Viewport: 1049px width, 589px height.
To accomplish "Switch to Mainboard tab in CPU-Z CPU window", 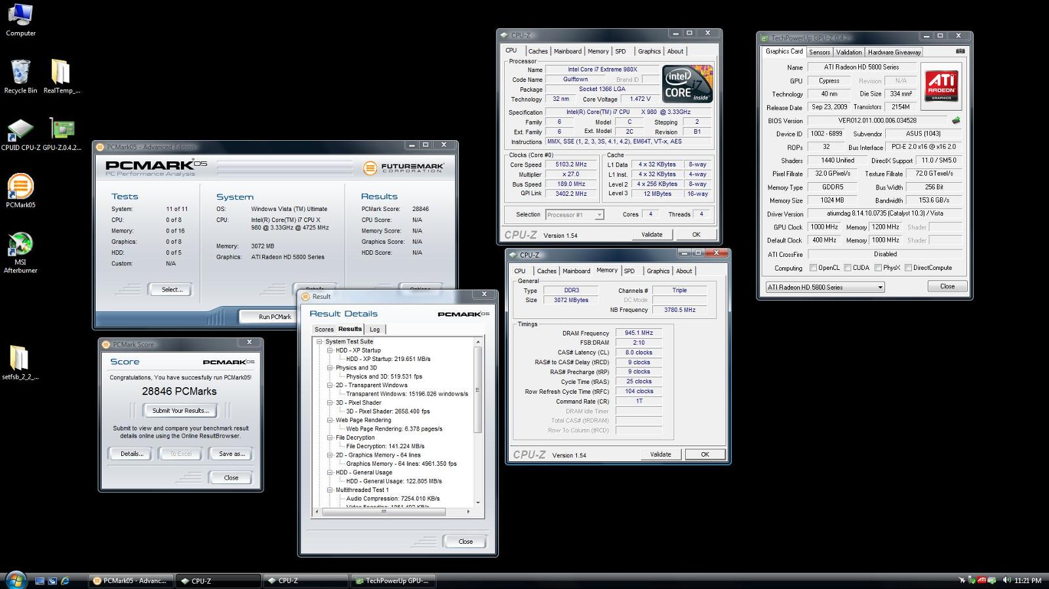I will tap(567, 51).
